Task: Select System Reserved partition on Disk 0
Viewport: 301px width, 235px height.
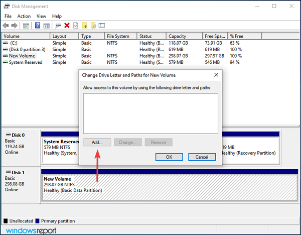Action: click(61, 150)
